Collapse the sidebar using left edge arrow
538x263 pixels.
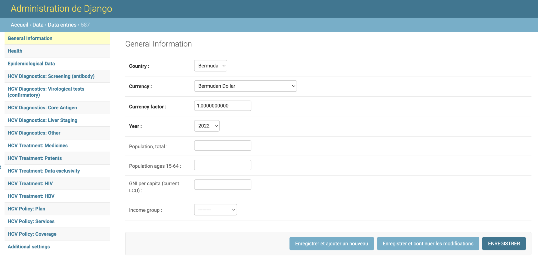click(1, 167)
